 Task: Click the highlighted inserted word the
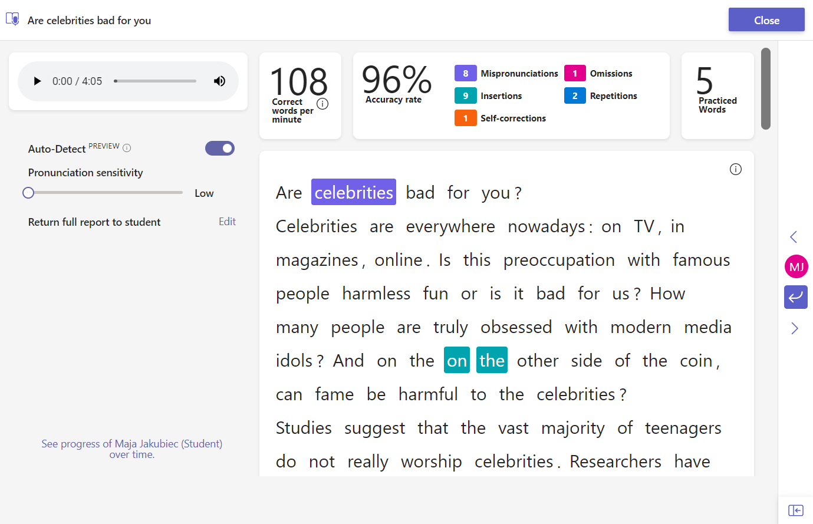click(492, 360)
